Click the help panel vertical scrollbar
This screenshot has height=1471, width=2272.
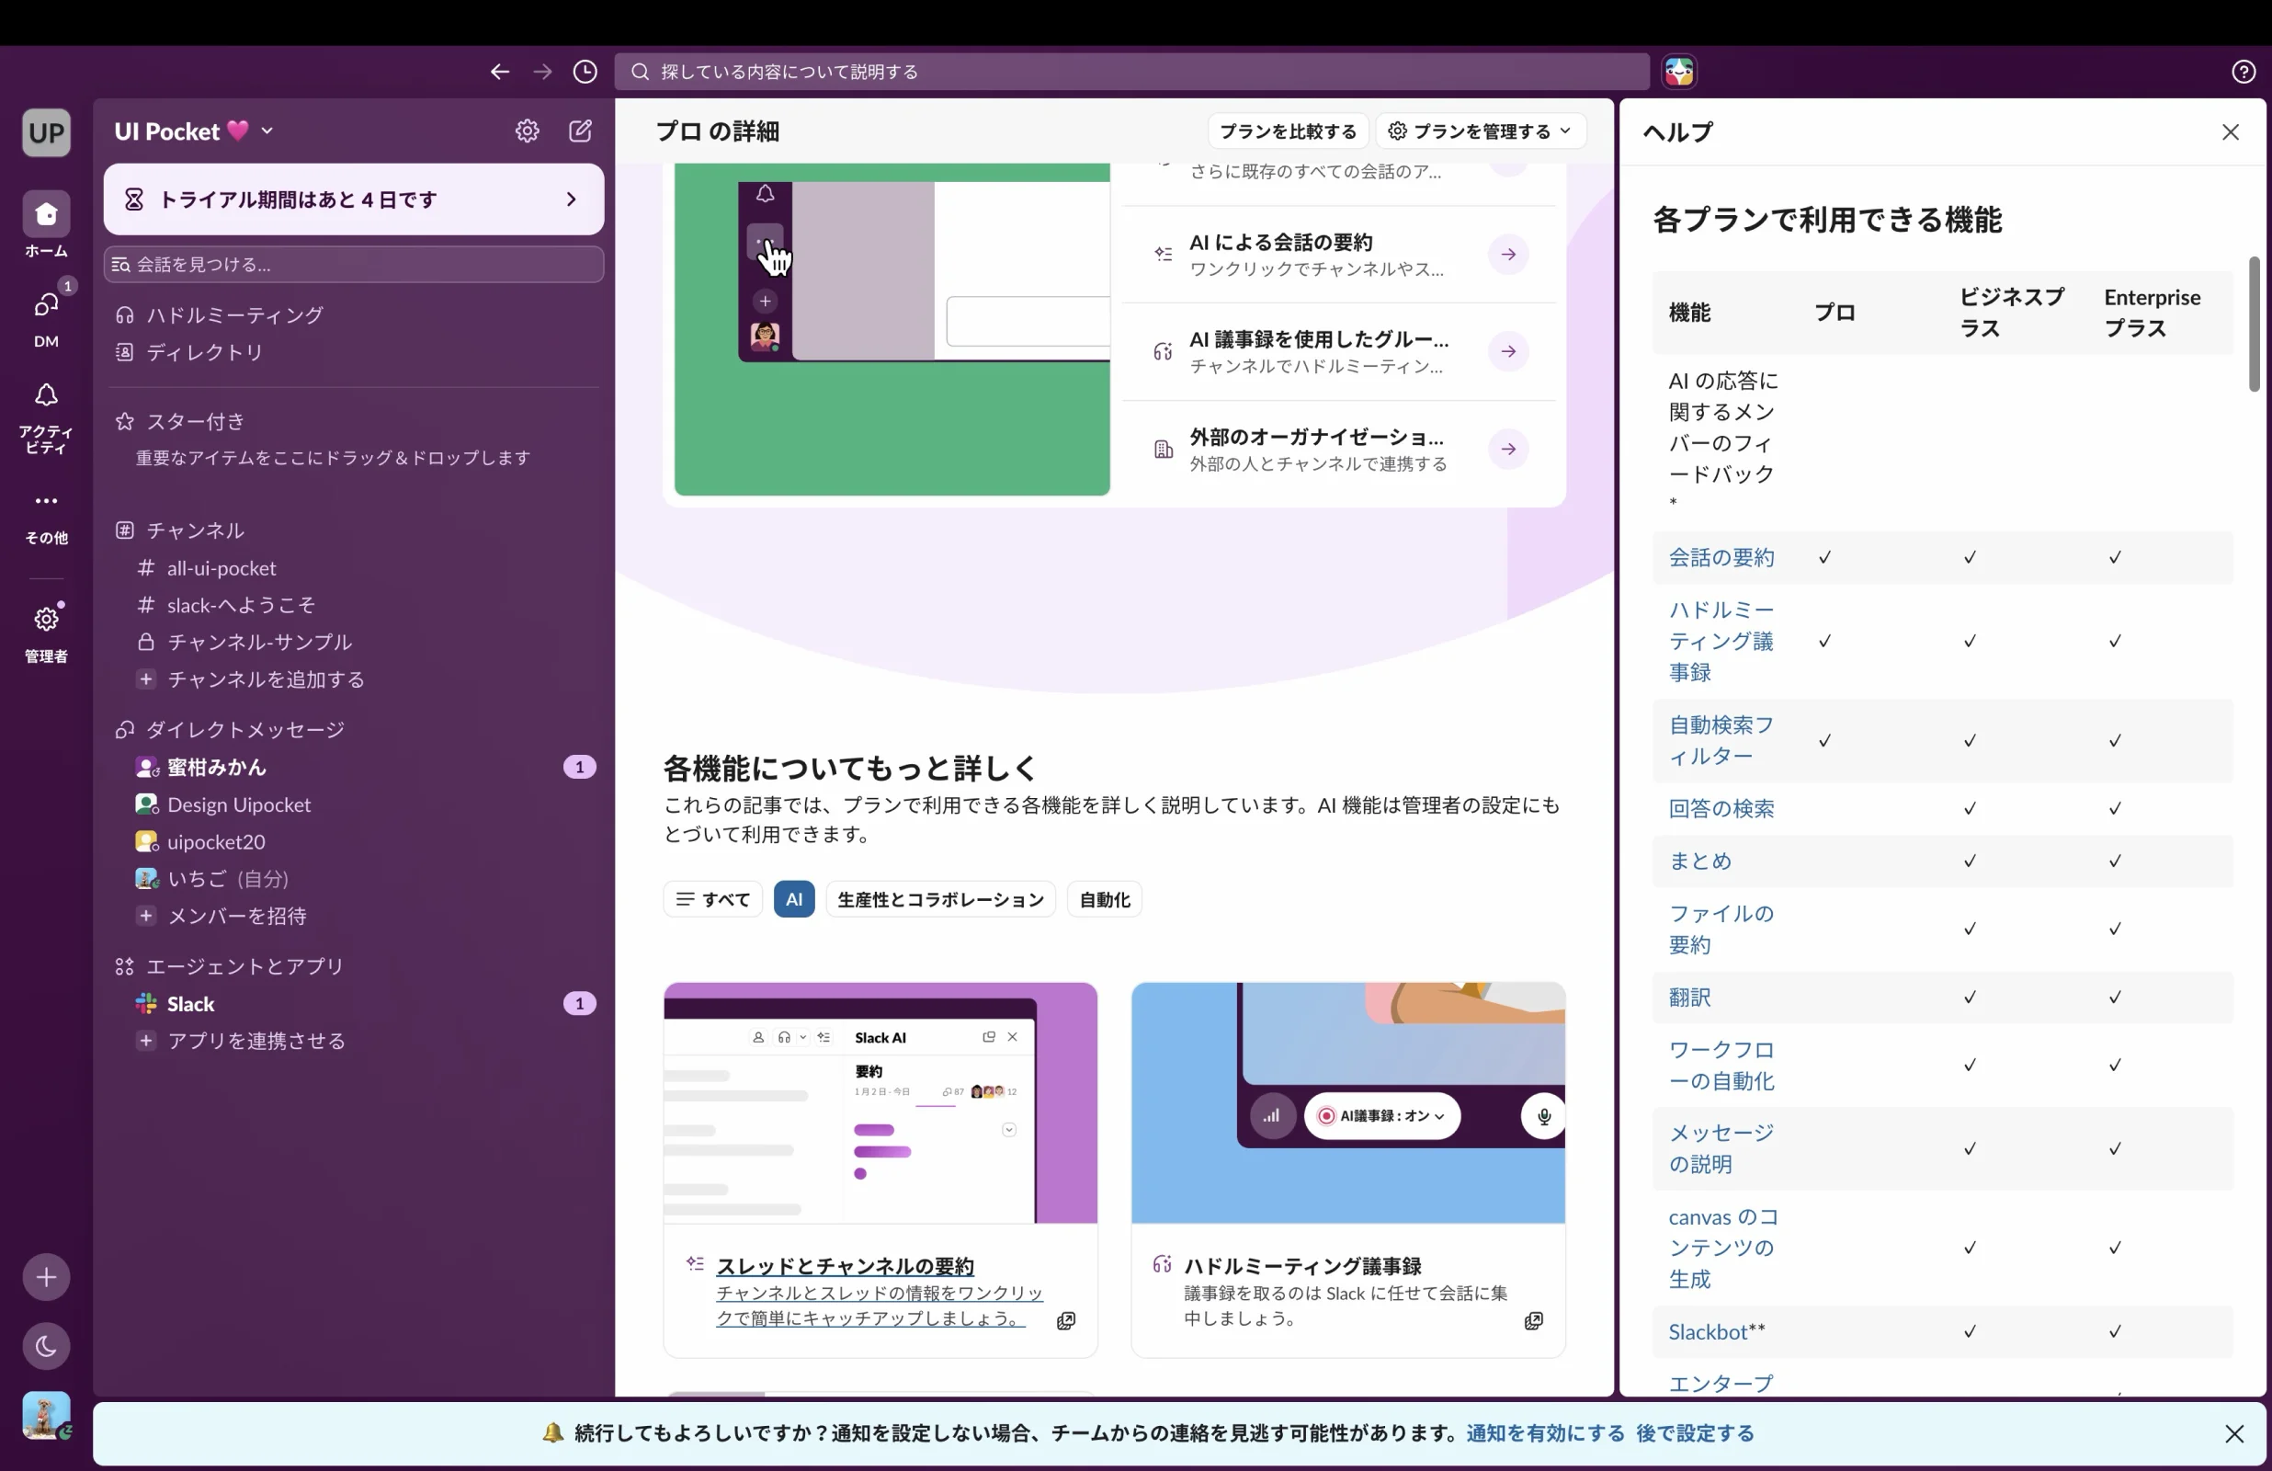(2253, 325)
